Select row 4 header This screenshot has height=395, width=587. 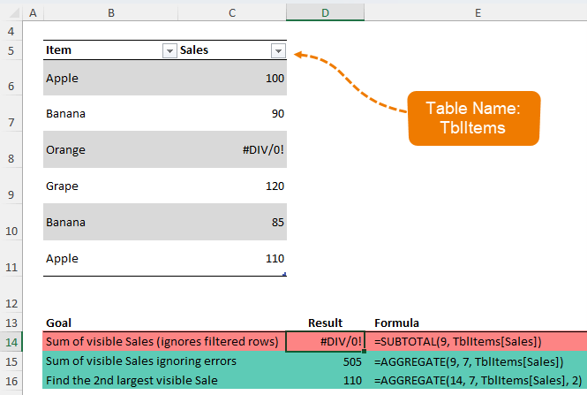pos(11,32)
